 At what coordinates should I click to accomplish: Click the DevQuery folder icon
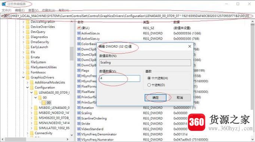coord(28,32)
